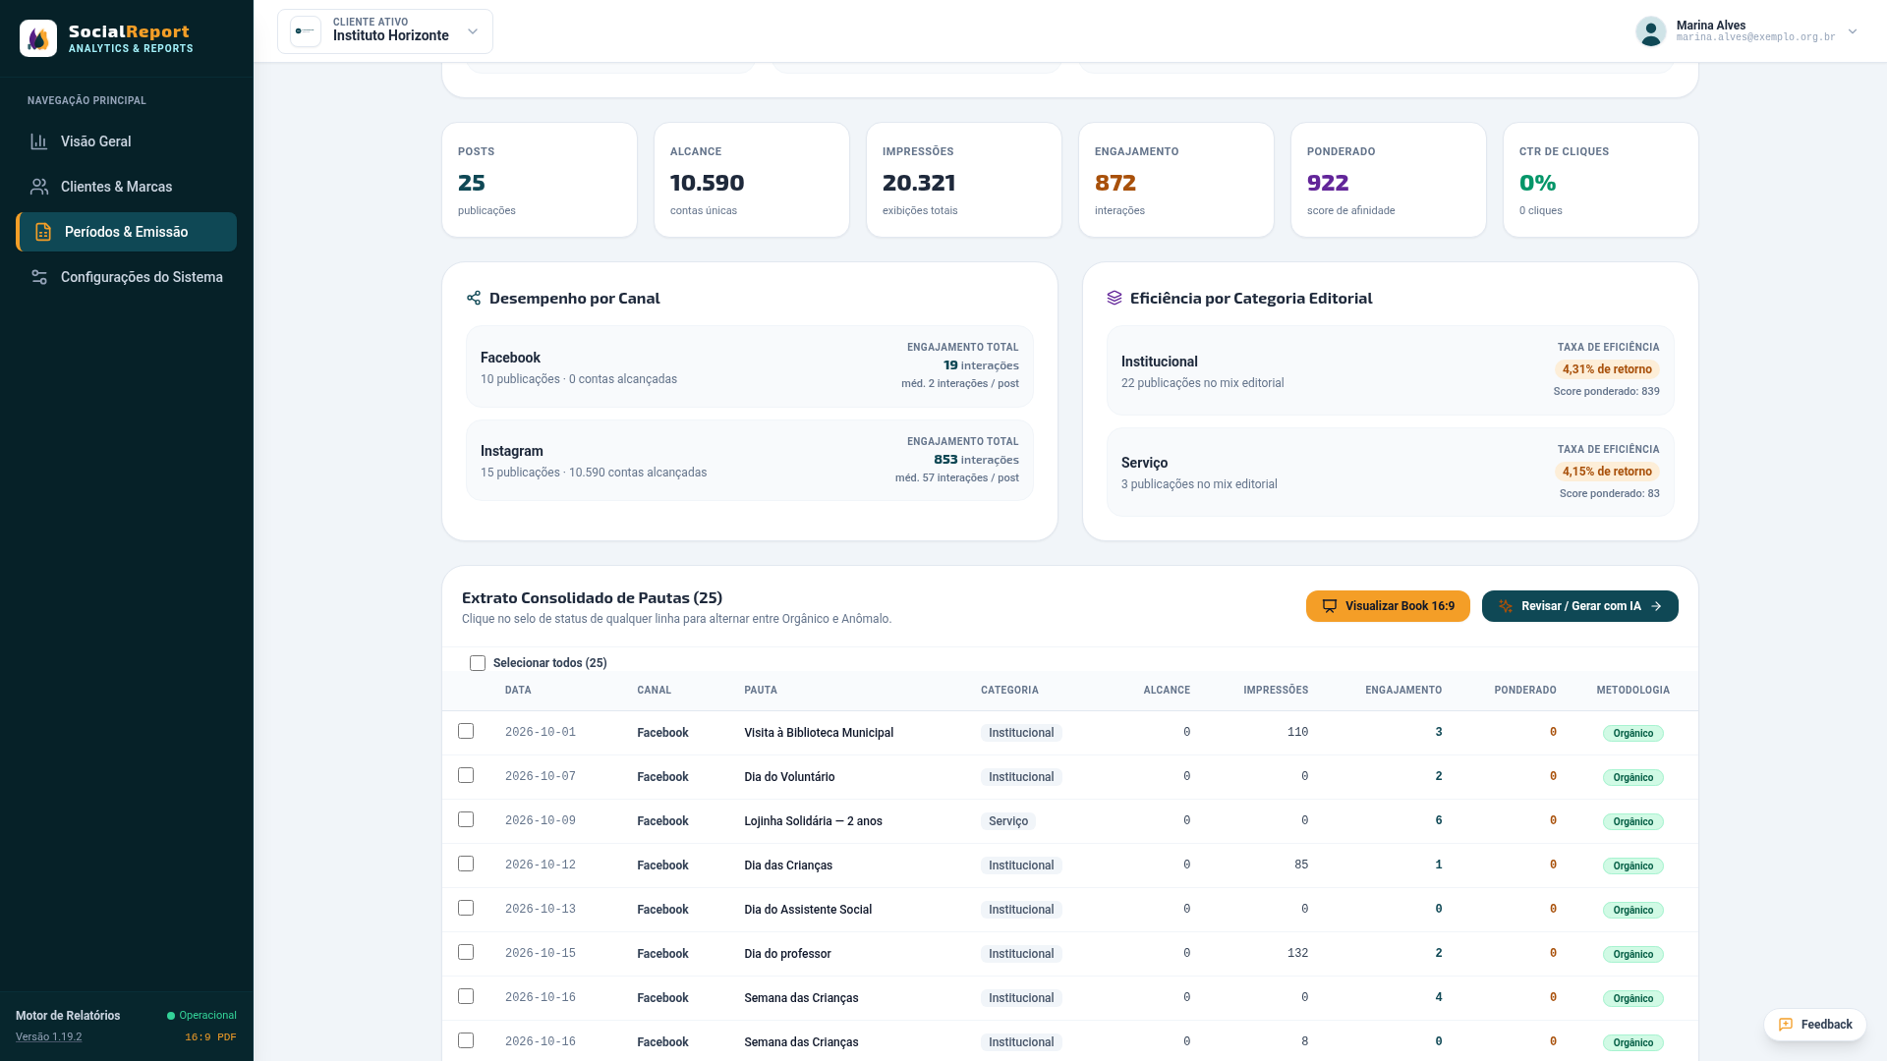Tick the Dia do professor row checkbox

point(466,952)
